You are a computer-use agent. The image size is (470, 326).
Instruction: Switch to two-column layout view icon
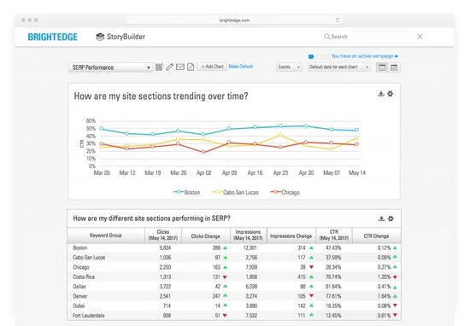coord(394,67)
